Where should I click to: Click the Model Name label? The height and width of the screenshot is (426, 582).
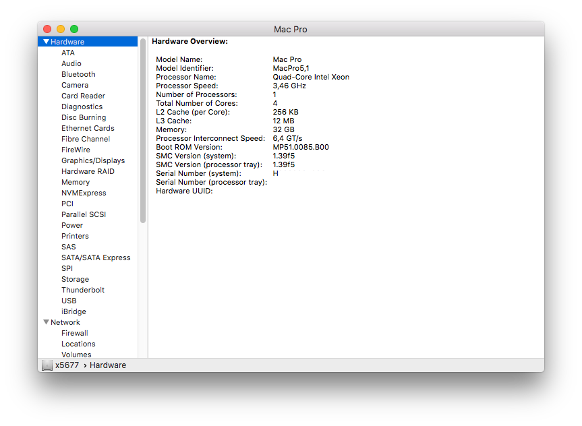(179, 59)
